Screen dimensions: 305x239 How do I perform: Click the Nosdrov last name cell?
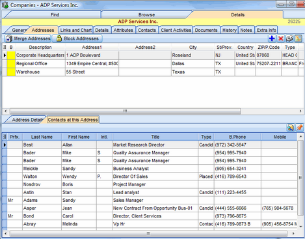[x=42, y=184]
